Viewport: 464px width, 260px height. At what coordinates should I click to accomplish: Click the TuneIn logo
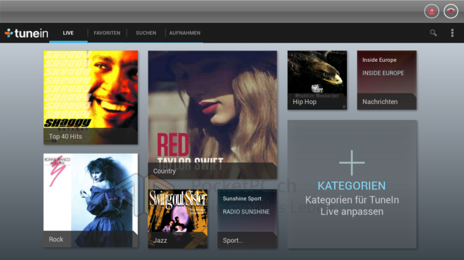pyautogui.click(x=26, y=33)
